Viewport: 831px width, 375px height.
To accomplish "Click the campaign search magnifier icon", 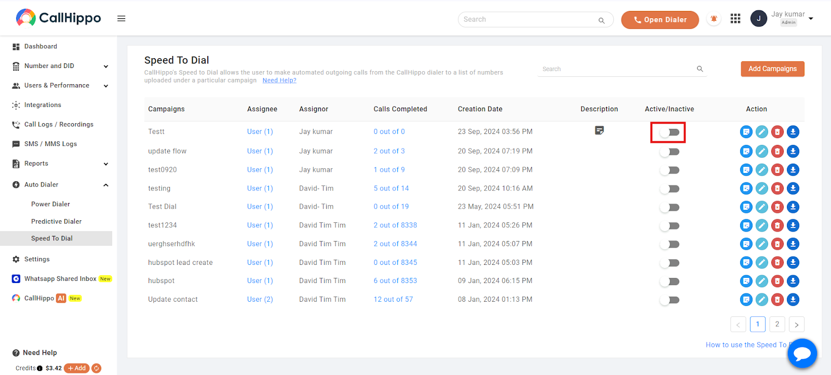I will (x=700, y=69).
